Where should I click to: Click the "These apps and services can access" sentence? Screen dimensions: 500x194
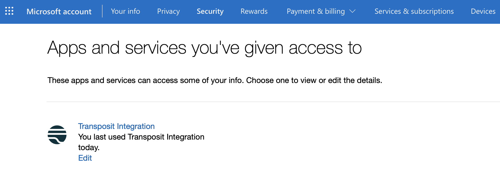(145, 80)
